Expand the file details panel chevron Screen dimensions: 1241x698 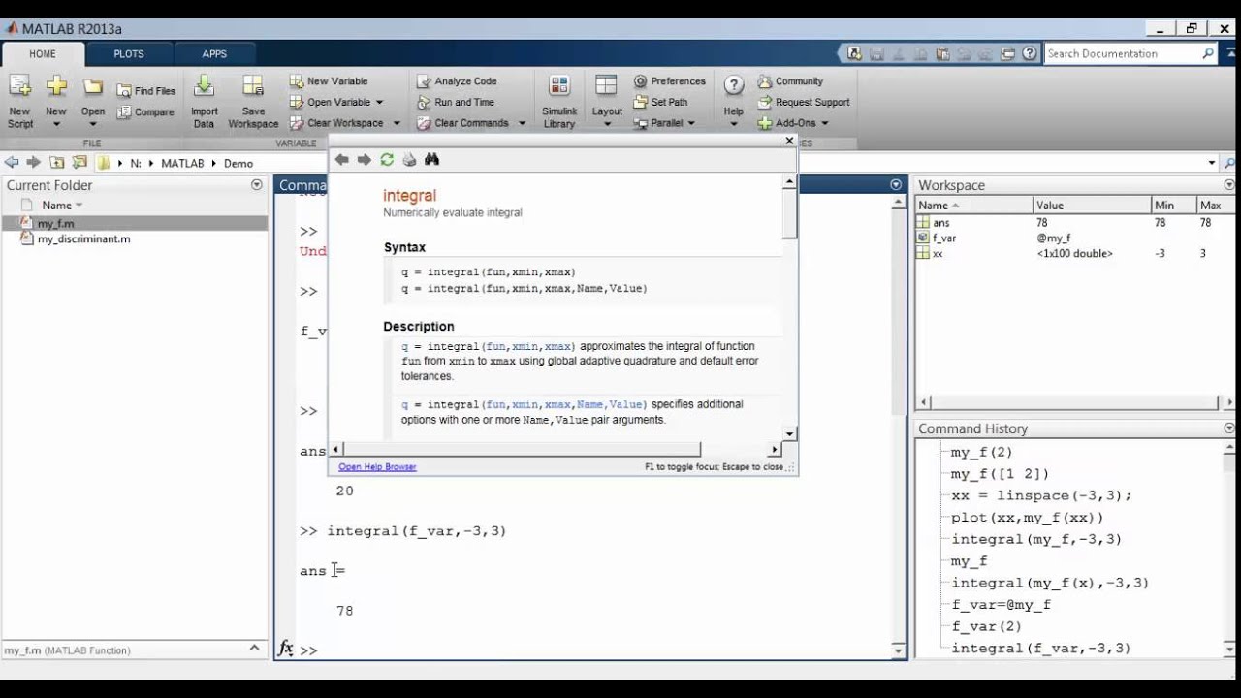[255, 649]
